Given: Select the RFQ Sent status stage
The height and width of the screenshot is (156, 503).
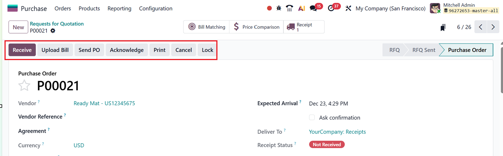Looking at the screenshot, I should pyautogui.click(x=424, y=50).
